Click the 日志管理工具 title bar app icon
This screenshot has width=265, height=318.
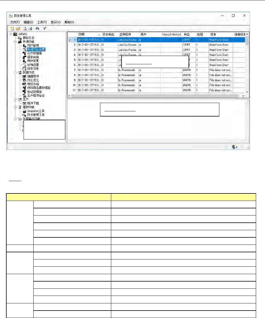click(11, 16)
